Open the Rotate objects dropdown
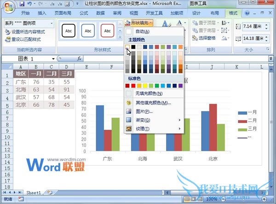The image size is (276, 204). 226,38
